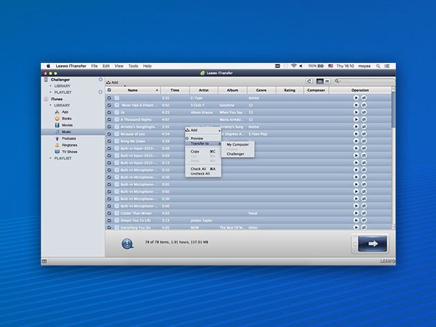436x327 pixels.
Task: Click the Add button above the table
Action: point(112,82)
